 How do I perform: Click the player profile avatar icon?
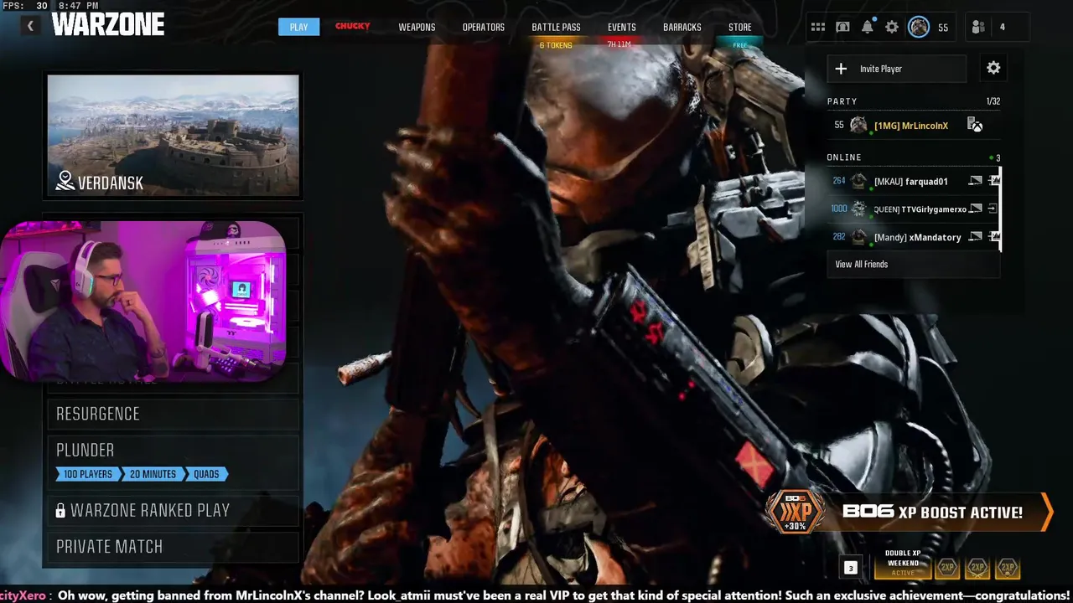(x=919, y=28)
